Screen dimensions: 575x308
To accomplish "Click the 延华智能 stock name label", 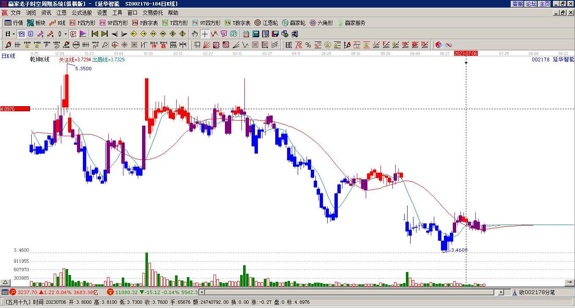I will (x=564, y=60).
